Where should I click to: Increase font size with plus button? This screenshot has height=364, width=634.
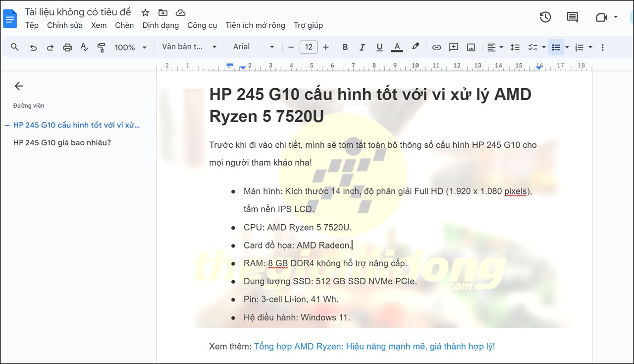point(325,47)
